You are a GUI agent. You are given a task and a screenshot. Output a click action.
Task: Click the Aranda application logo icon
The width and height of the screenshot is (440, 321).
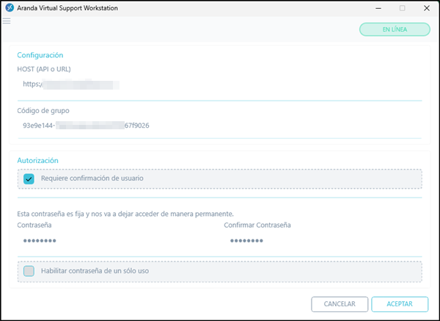tap(10, 8)
